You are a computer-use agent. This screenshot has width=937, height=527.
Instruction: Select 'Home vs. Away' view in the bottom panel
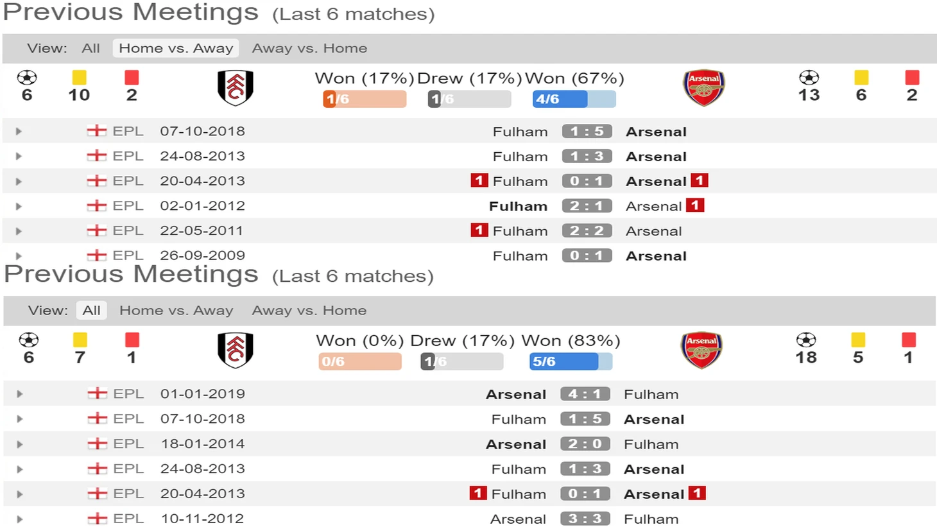(176, 311)
